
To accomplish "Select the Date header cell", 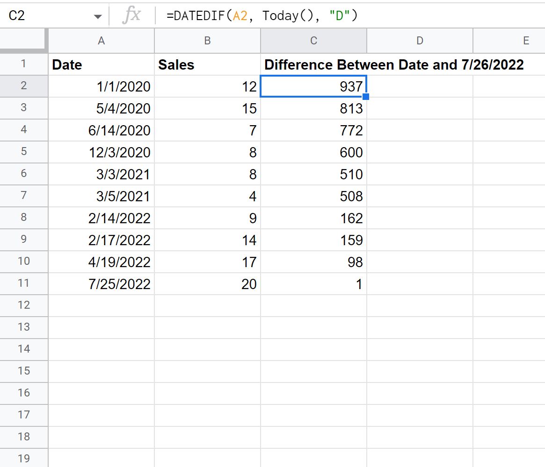I will (x=101, y=64).
